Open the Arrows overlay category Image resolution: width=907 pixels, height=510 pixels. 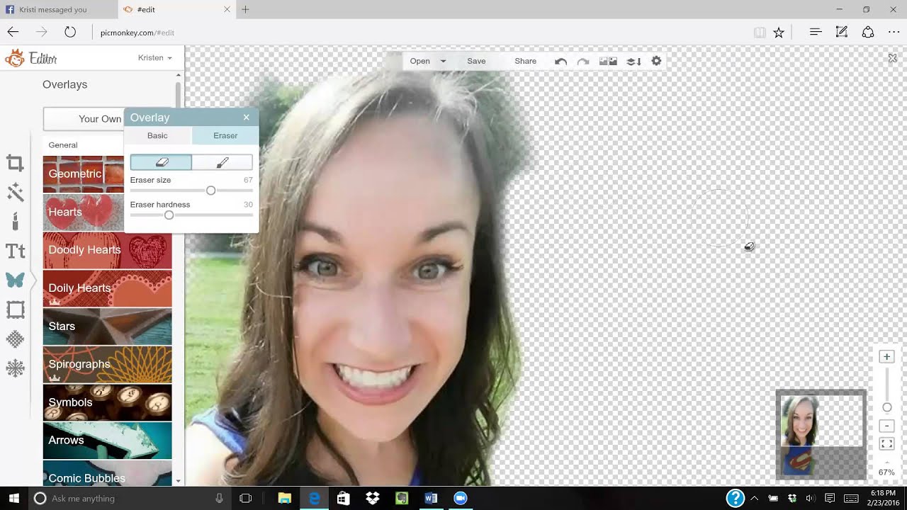107,441
